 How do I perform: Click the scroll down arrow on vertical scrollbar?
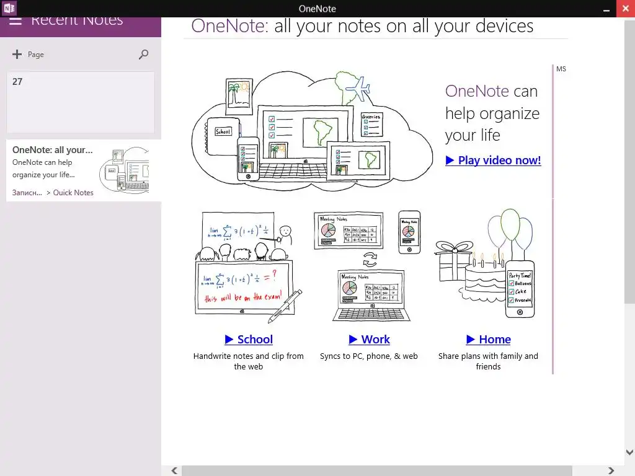(x=629, y=452)
